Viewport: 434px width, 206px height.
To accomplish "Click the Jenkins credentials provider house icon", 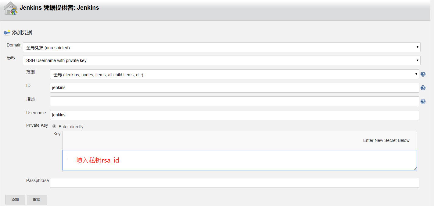I will click(10, 8).
